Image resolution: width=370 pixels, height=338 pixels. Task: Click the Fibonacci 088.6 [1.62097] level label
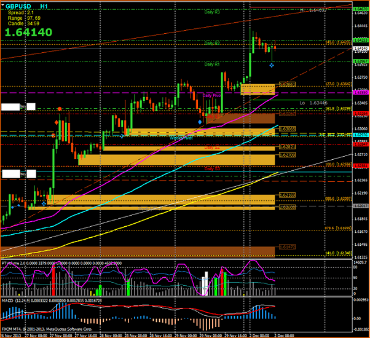click(x=339, y=198)
